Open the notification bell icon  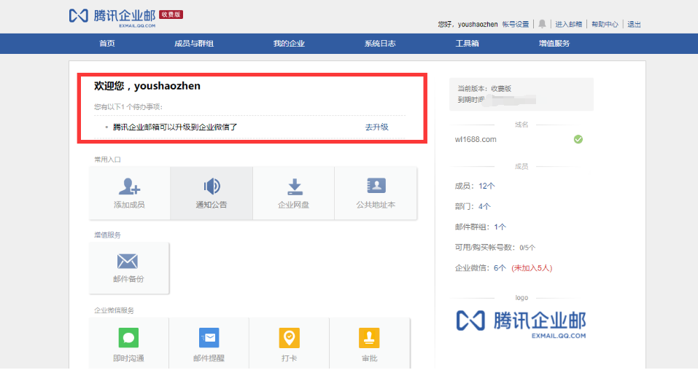coord(542,24)
